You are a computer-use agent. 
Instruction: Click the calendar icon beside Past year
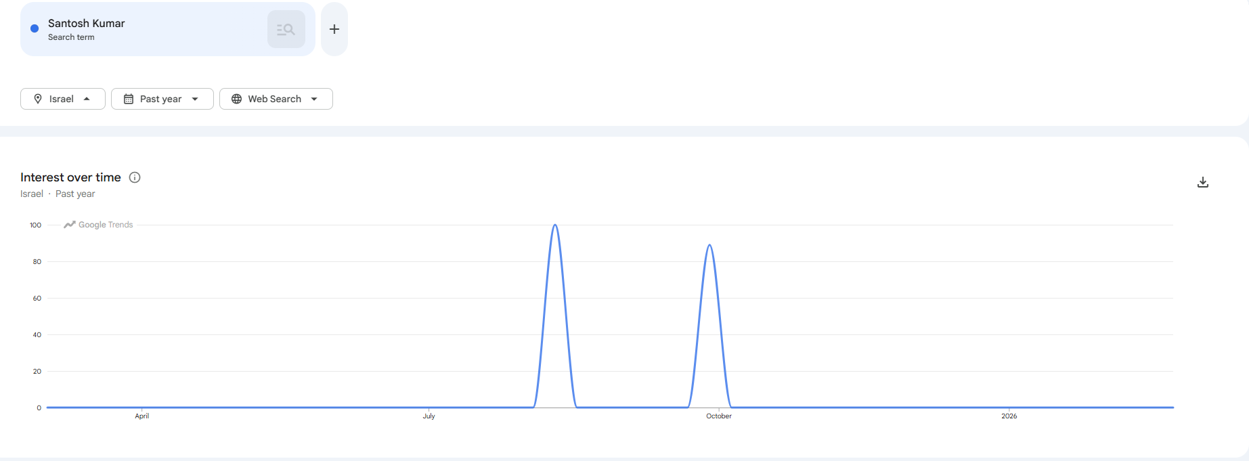point(129,99)
